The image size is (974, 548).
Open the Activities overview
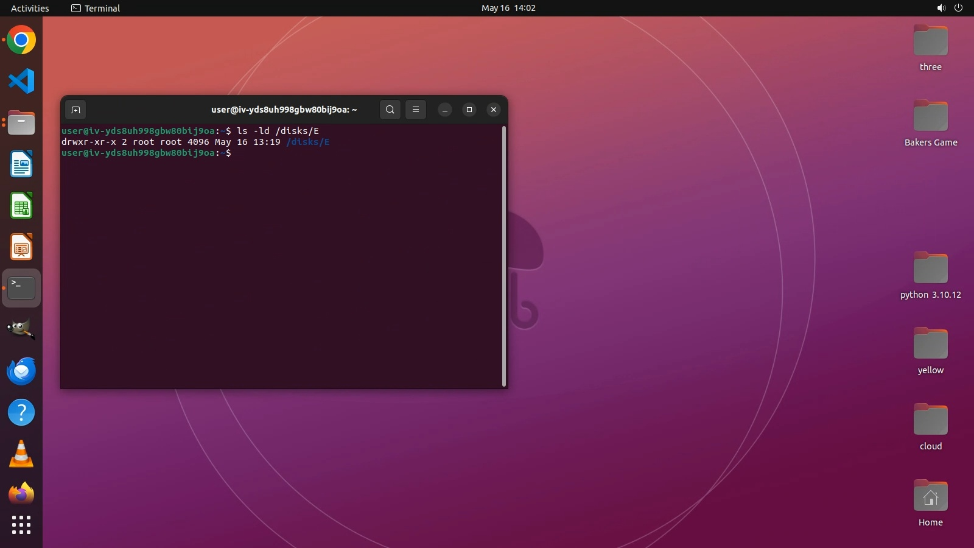30,8
